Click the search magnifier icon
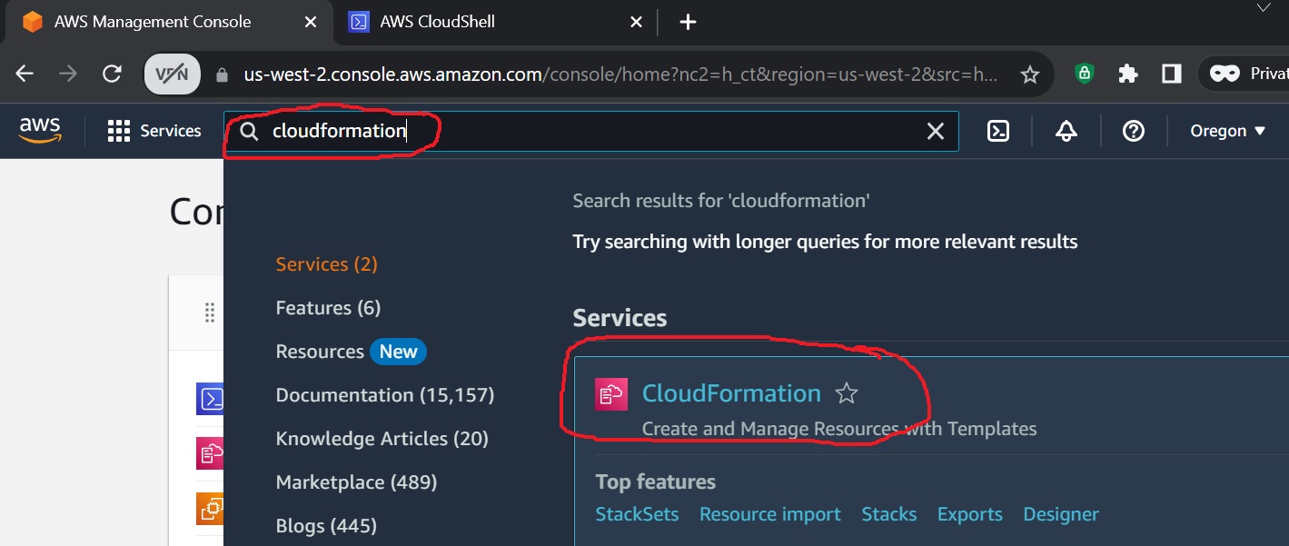The height and width of the screenshot is (546, 1289). (x=250, y=132)
